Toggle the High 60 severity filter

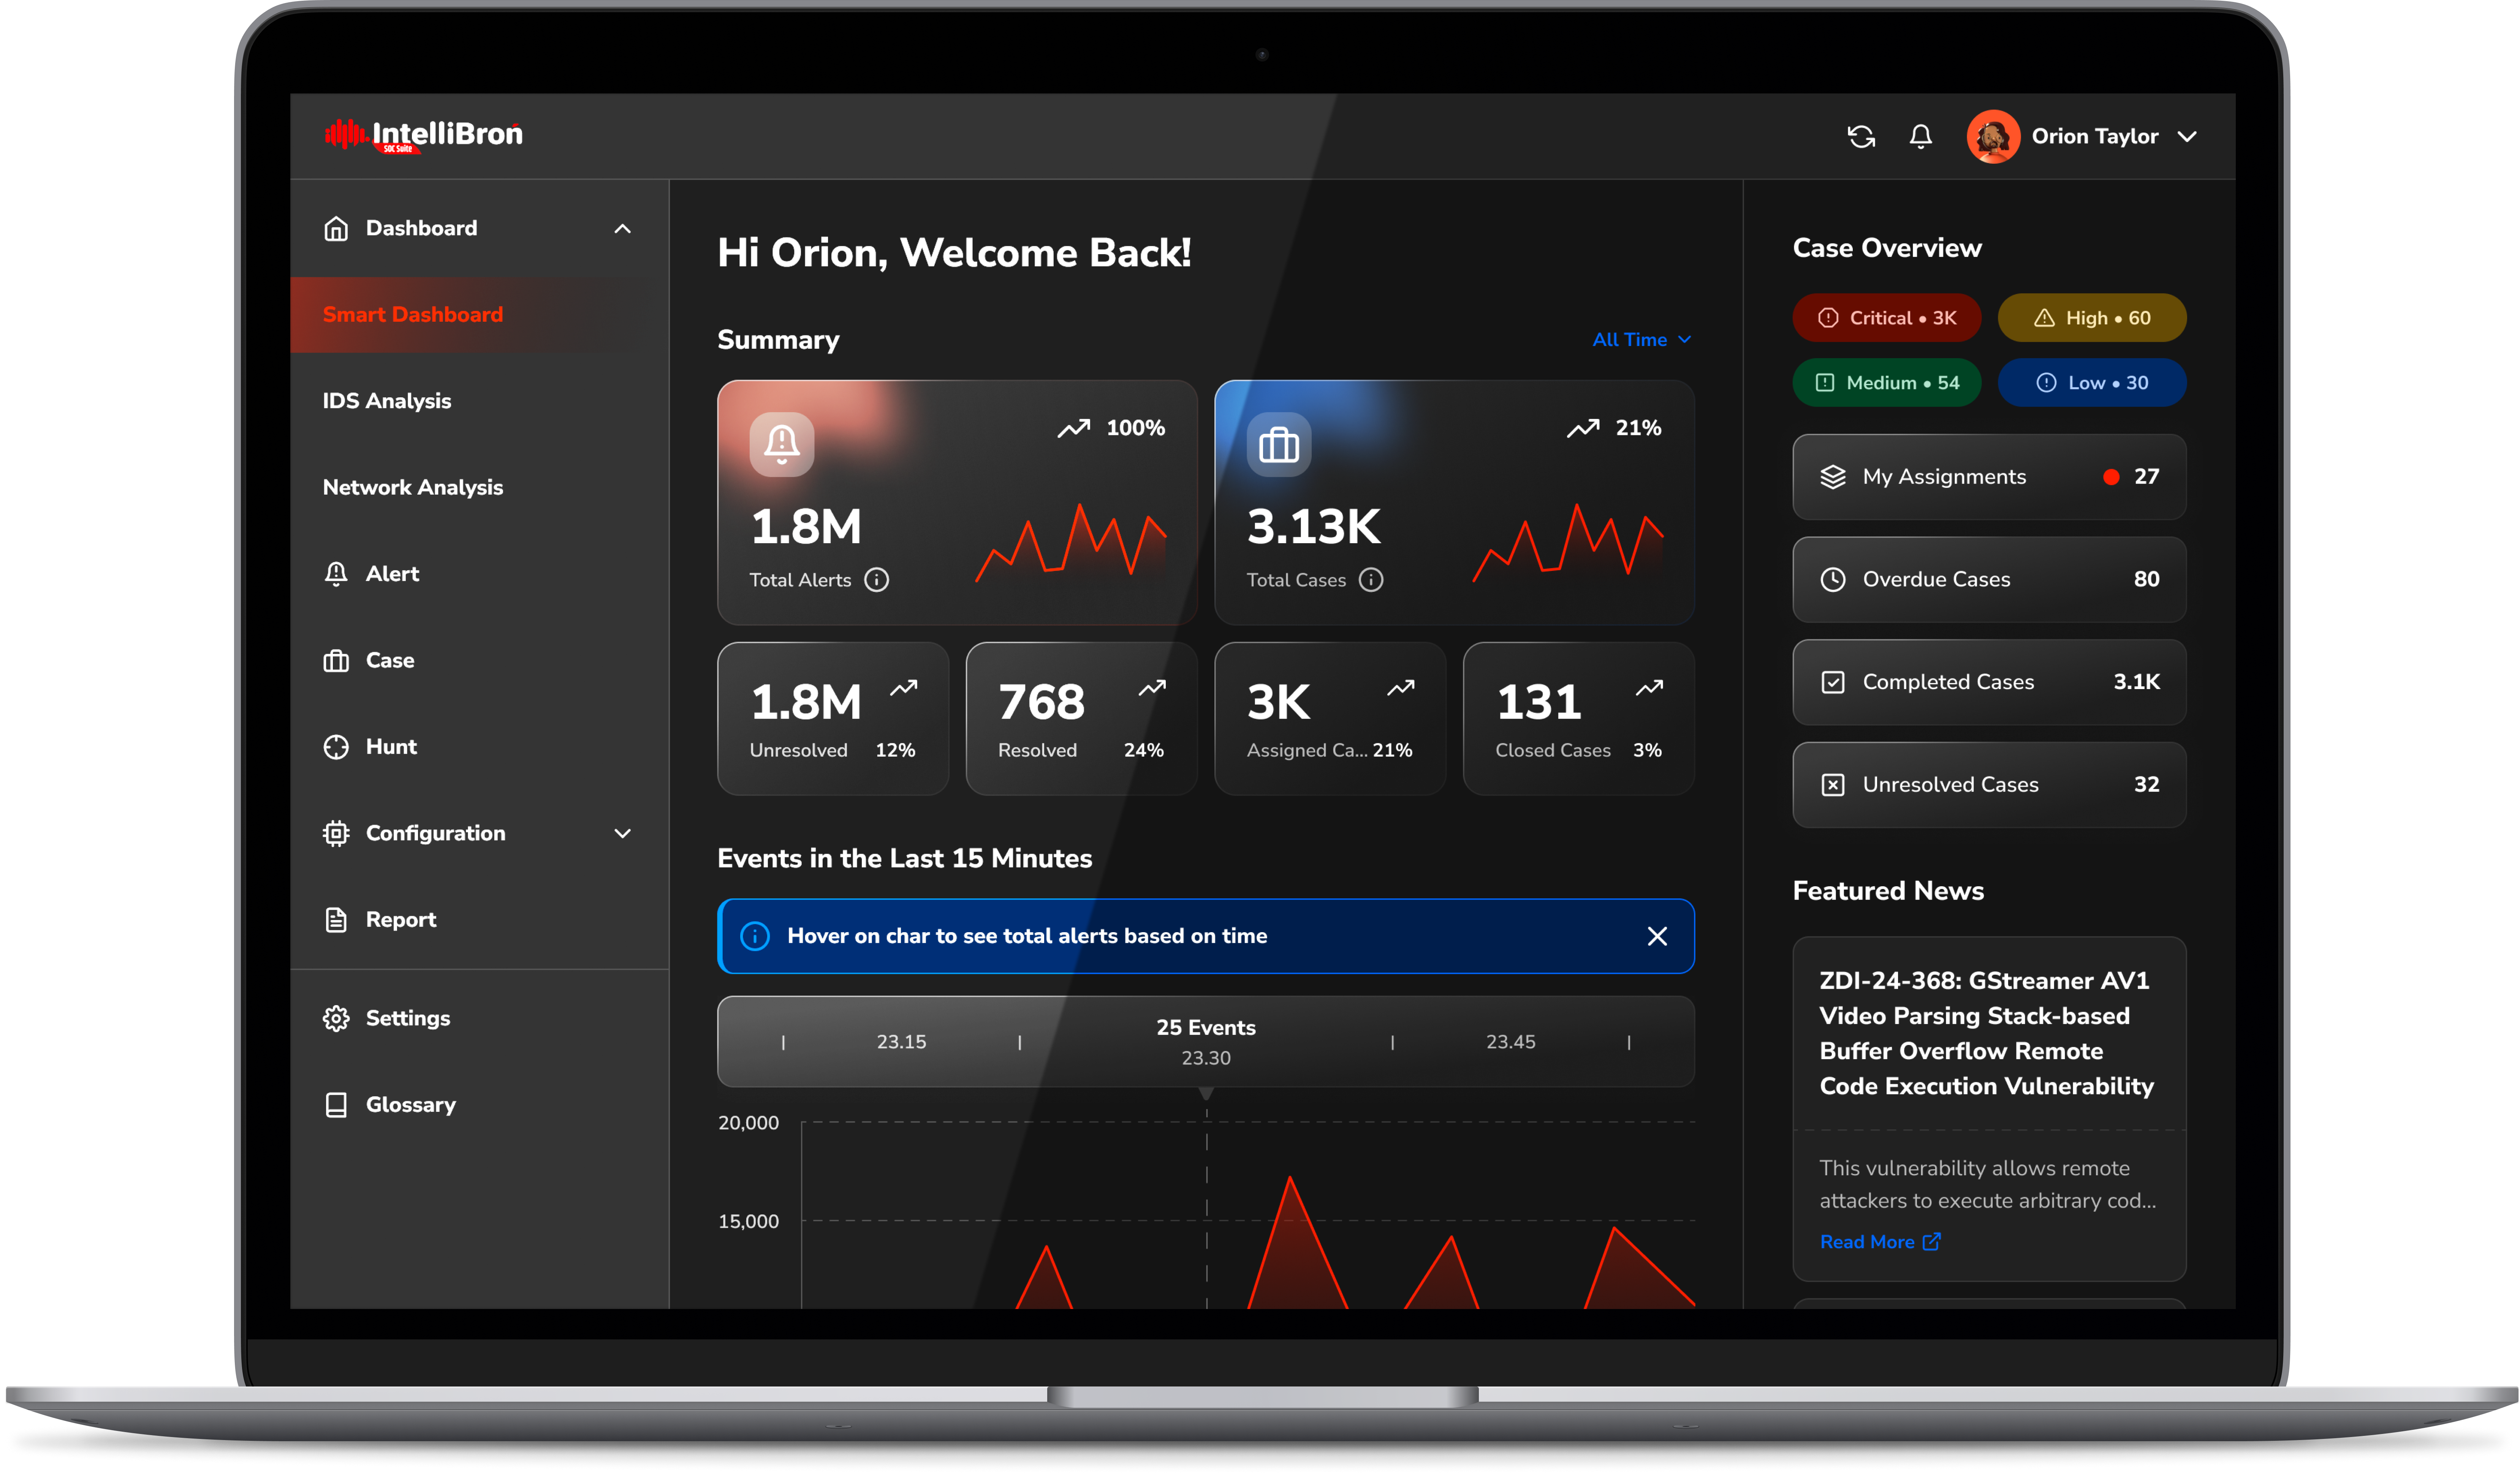(2092, 318)
